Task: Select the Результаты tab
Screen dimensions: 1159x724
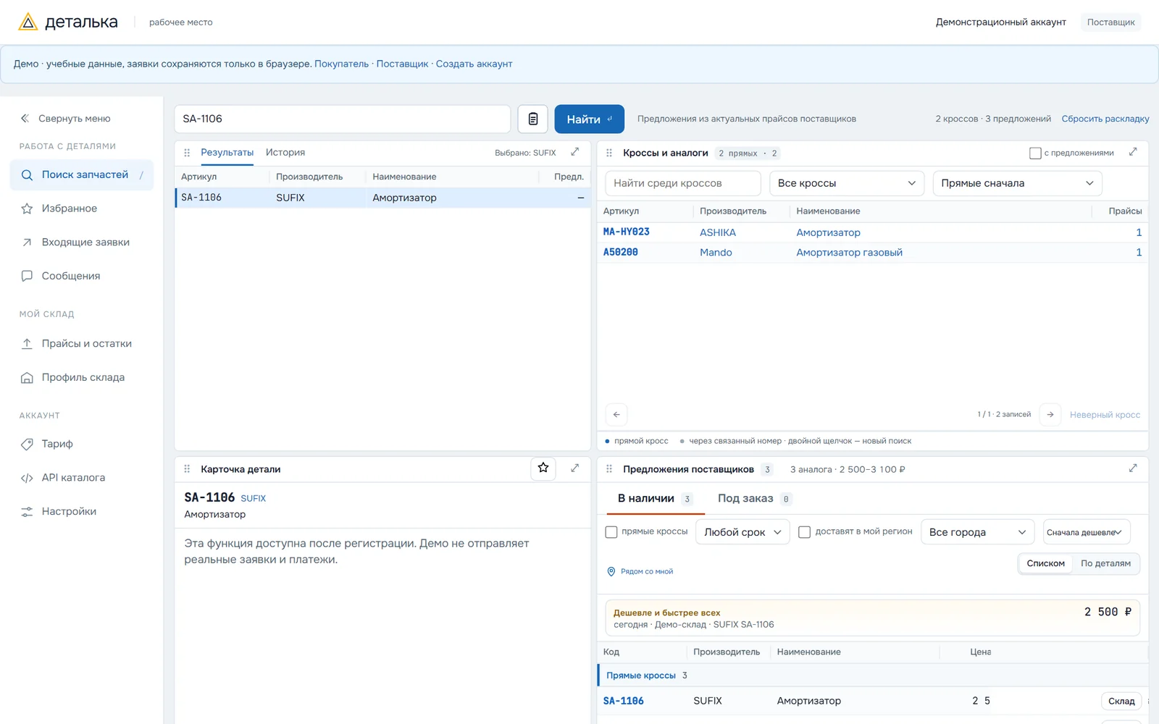Action: (227, 152)
